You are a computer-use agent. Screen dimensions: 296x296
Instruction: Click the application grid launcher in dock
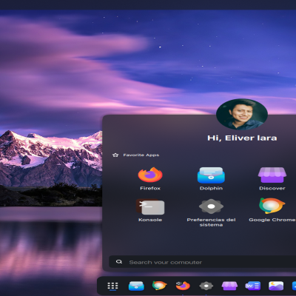pos(112,286)
